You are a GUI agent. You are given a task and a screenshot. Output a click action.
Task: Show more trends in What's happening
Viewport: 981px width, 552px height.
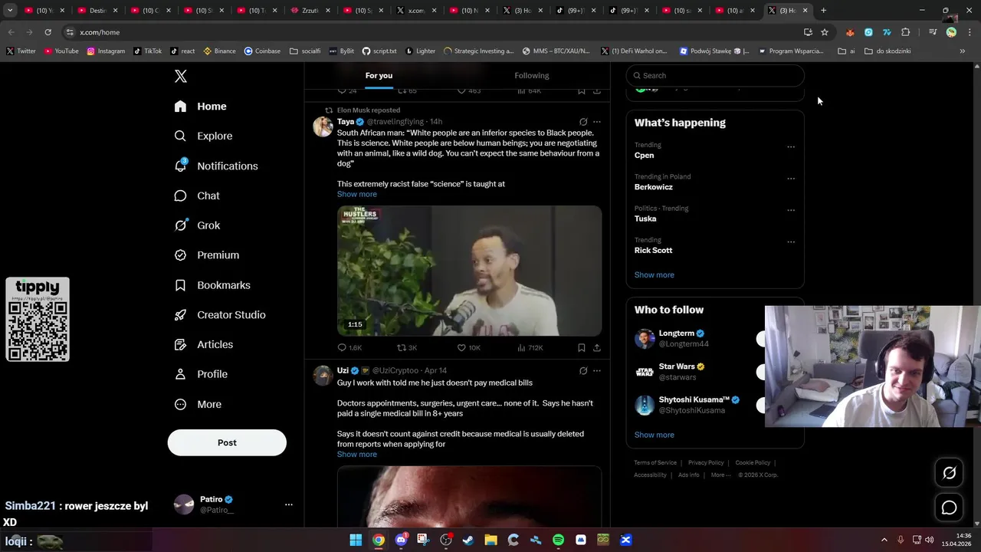(x=655, y=274)
